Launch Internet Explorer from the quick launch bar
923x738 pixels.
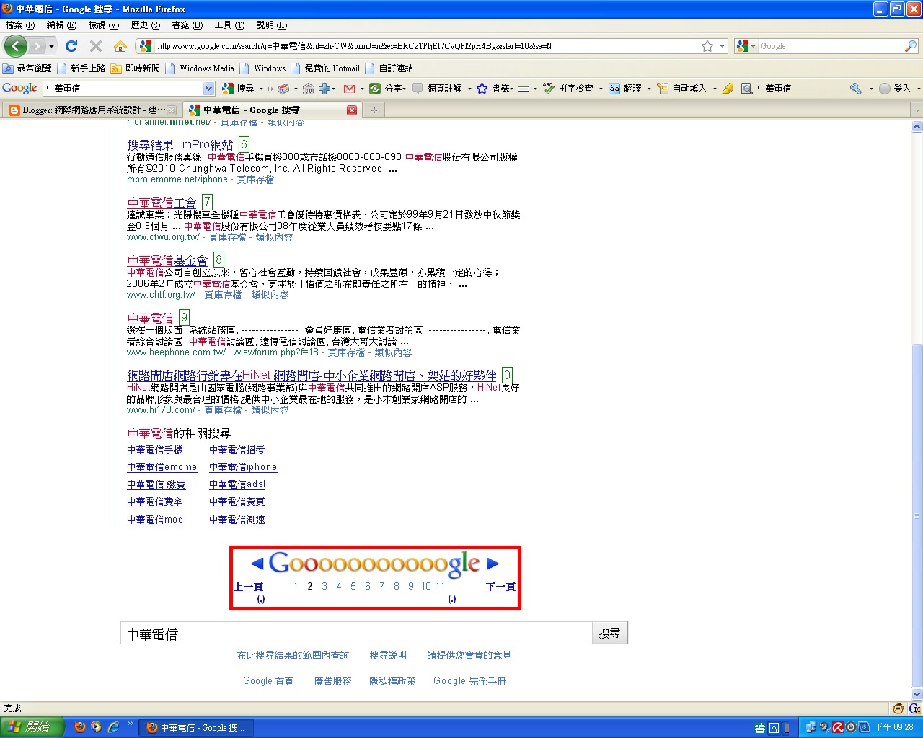tap(113, 727)
